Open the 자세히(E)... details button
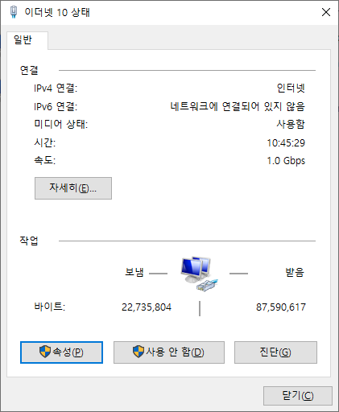This screenshot has width=339, height=412. tap(73, 188)
